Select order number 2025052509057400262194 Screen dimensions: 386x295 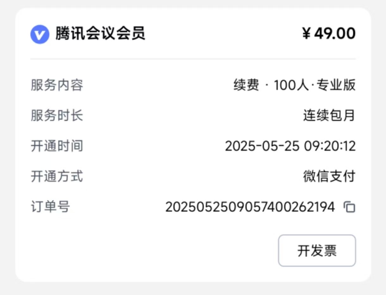[250, 207]
